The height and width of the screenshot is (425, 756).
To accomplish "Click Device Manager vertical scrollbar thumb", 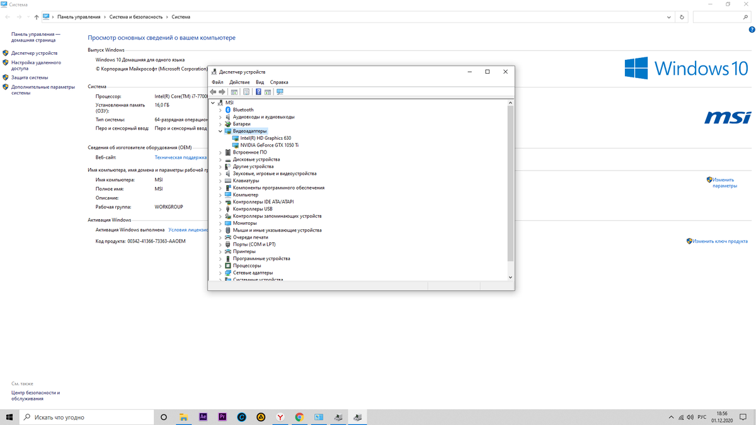I will click(x=510, y=183).
